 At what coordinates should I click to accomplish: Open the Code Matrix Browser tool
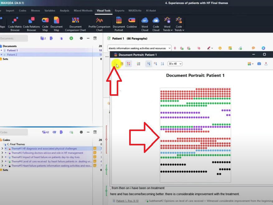tap(15, 24)
